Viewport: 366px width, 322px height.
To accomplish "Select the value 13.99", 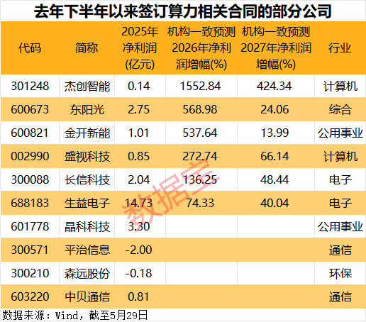I will 274,133.
